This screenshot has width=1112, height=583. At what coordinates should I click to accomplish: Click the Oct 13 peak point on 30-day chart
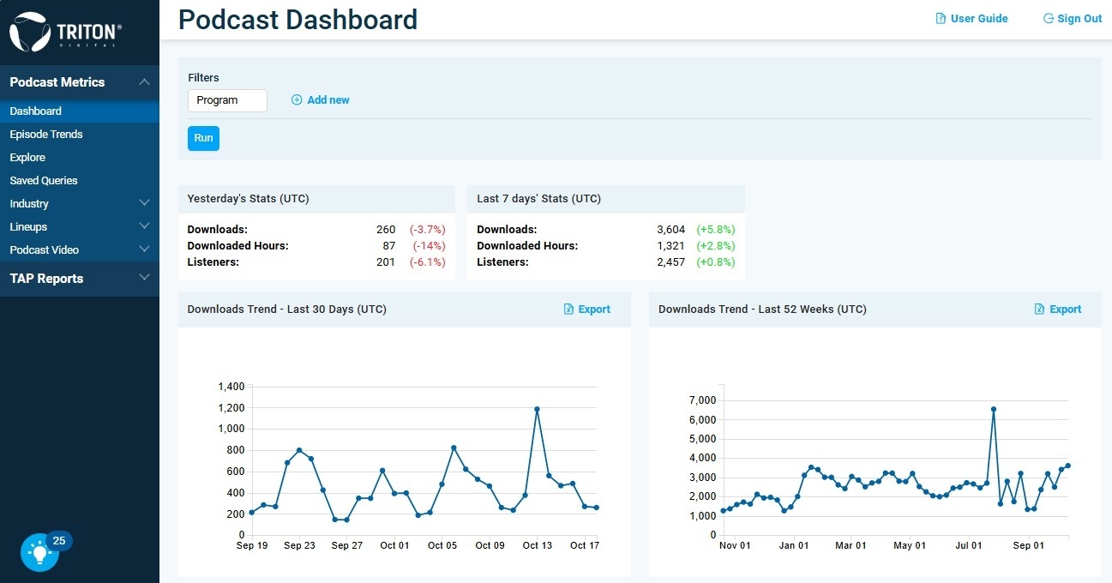tap(537, 409)
